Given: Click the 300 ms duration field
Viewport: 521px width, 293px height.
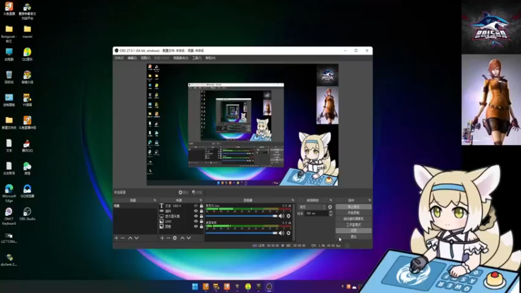Looking at the screenshot, I should coord(316,214).
